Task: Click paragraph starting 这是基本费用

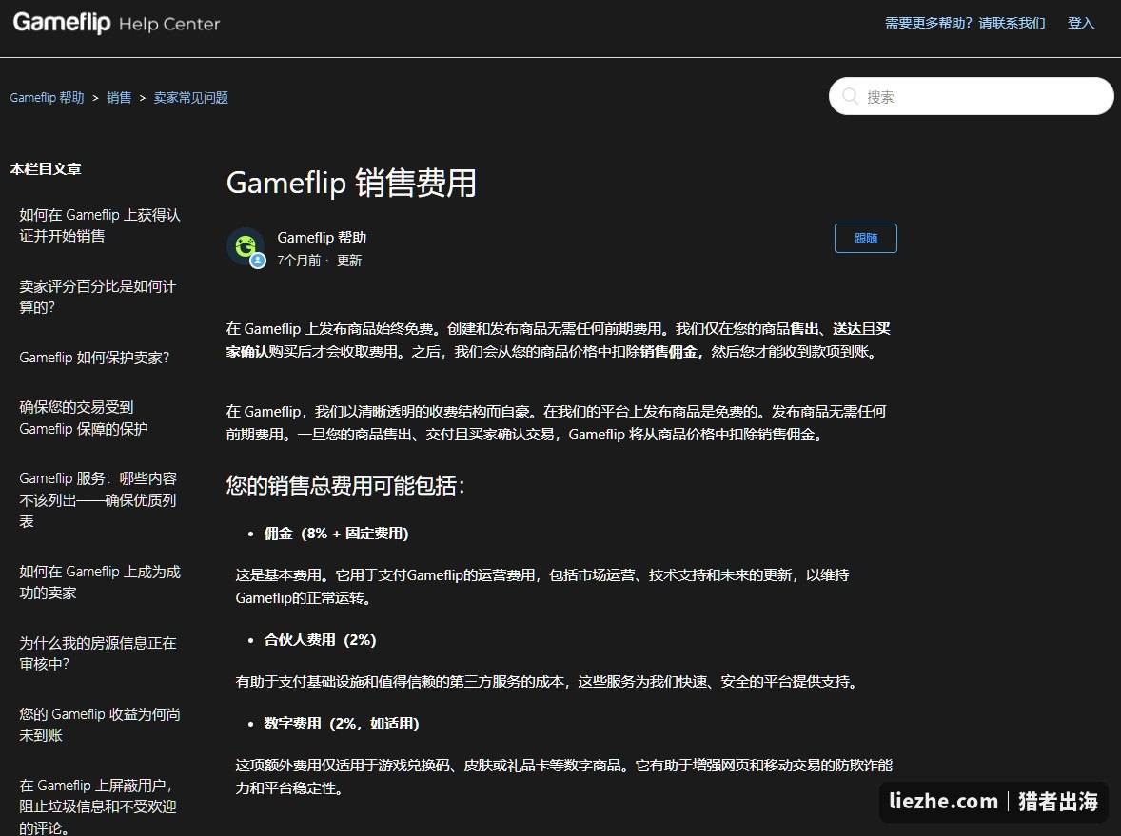Action: (x=541, y=586)
